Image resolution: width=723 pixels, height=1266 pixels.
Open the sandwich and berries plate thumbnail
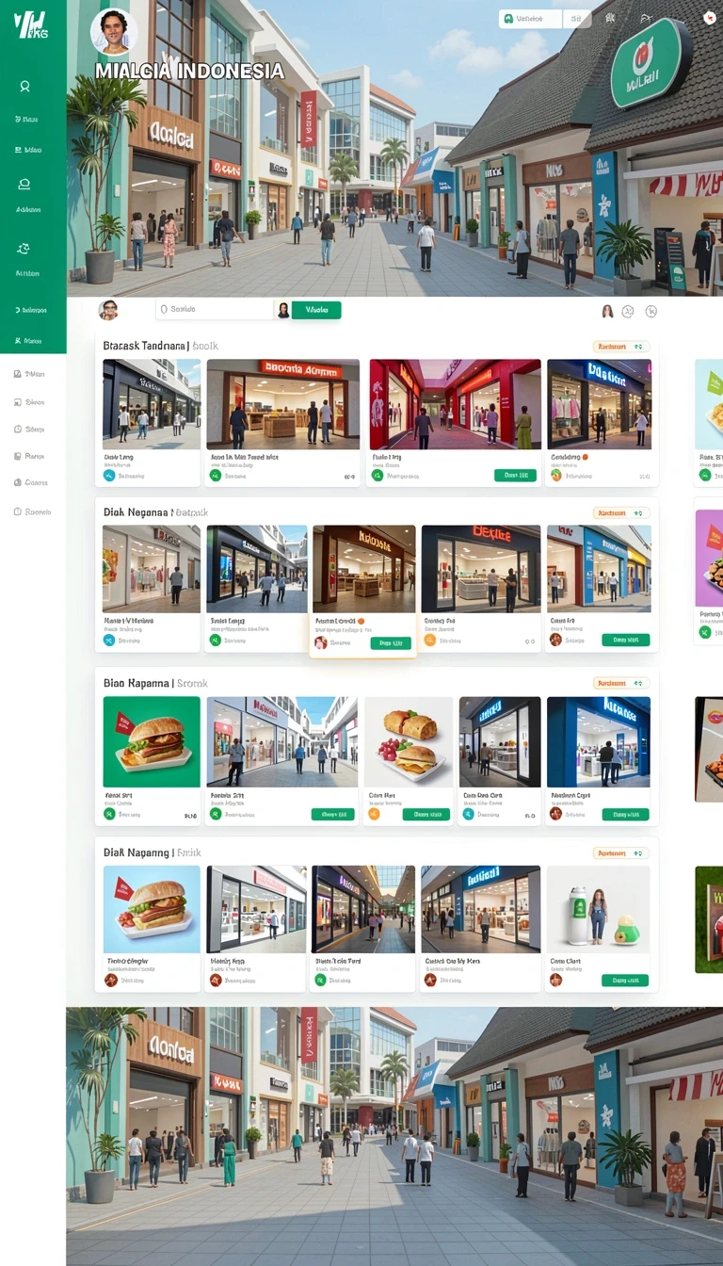pyautogui.click(x=409, y=741)
